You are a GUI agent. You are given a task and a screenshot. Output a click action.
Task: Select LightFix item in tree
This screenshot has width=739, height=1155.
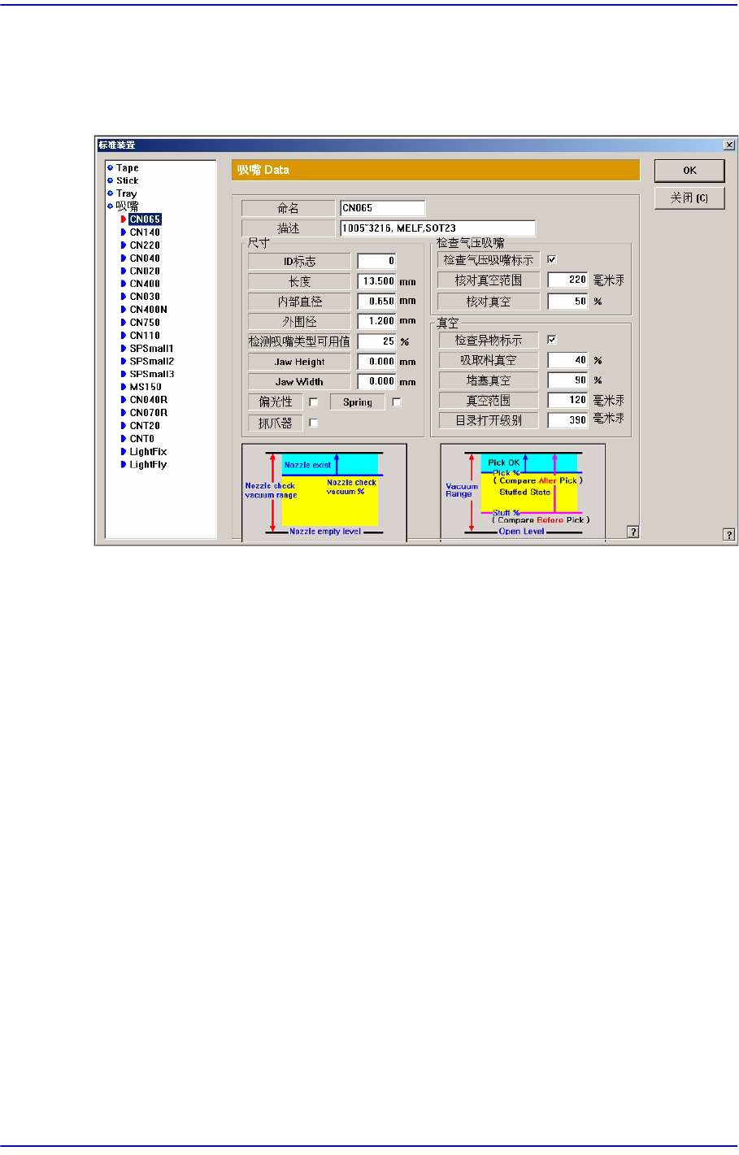[x=148, y=452]
